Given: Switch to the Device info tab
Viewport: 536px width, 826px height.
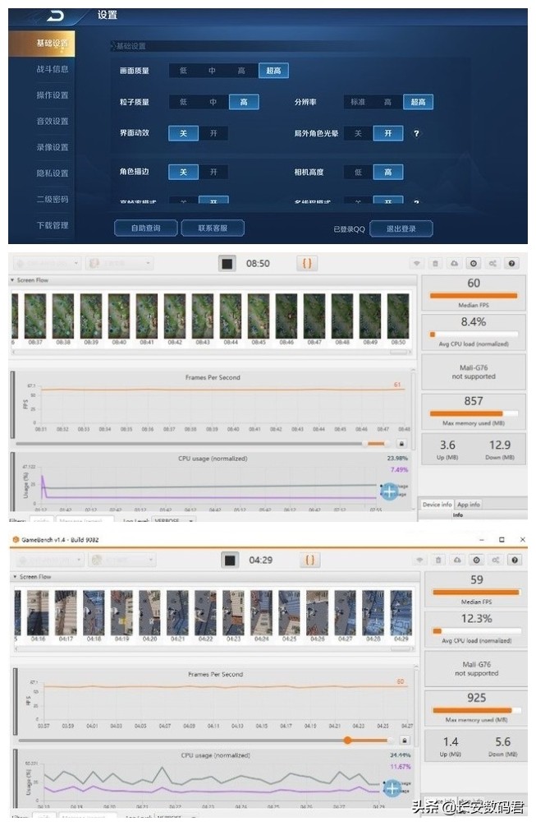Looking at the screenshot, I should 438,505.
